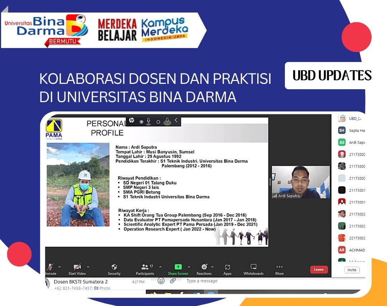Click the "SMP Negeri 3 lais" bullet
387x306 pixels.
(141, 187)
